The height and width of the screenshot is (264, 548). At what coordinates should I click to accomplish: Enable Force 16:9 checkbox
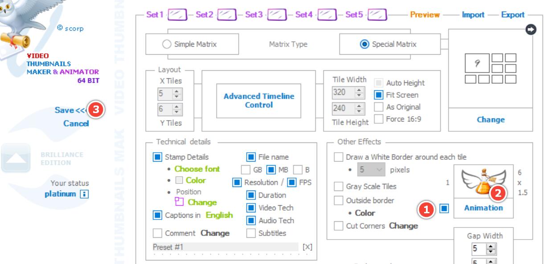pyautogui.click(x=379, y=119)
